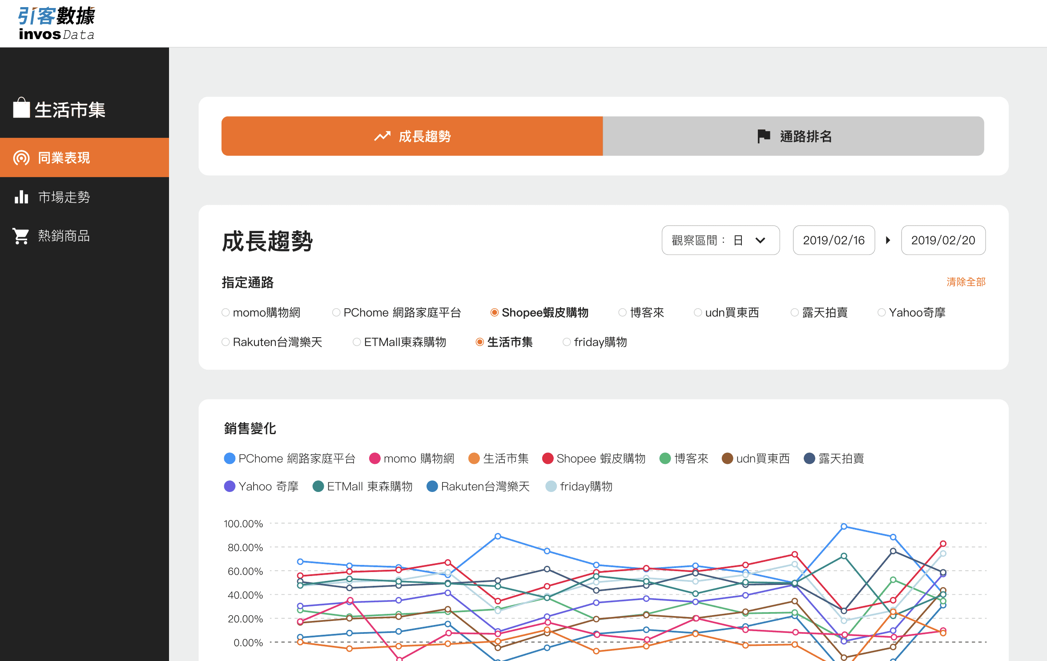Screen dimensions: 1047x661
Task: Click the 同業表現 radar icon in sidebar
Action: (21, 158)
